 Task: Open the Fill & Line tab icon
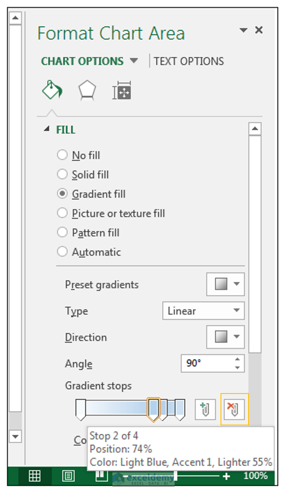click(52, 91)
